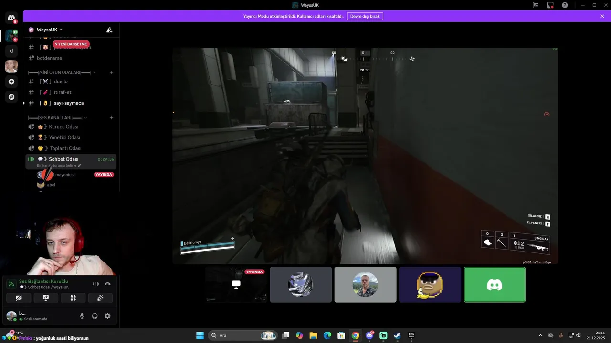The height and width of the screenshot is (343, 611).
Task: Open the soundboard icon in voice panel
Action: (x=100, y=298)
